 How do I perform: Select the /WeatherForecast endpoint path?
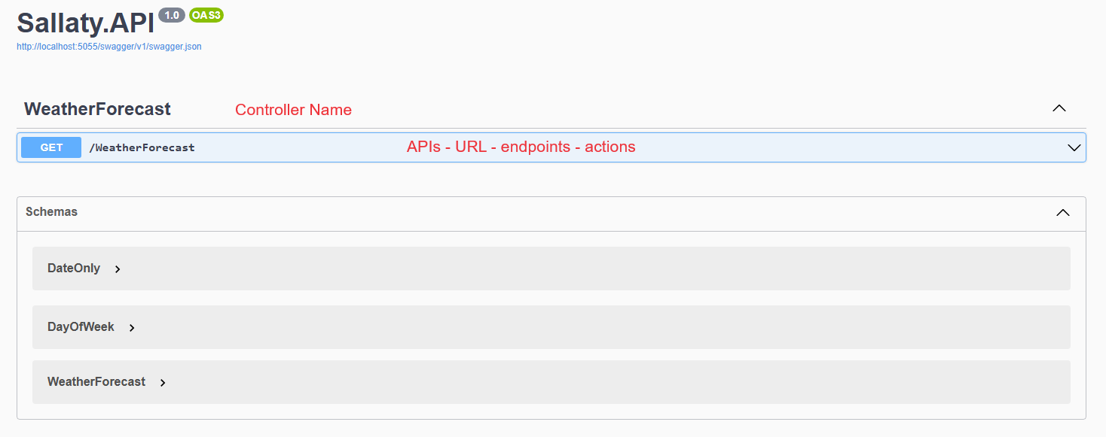142,147
